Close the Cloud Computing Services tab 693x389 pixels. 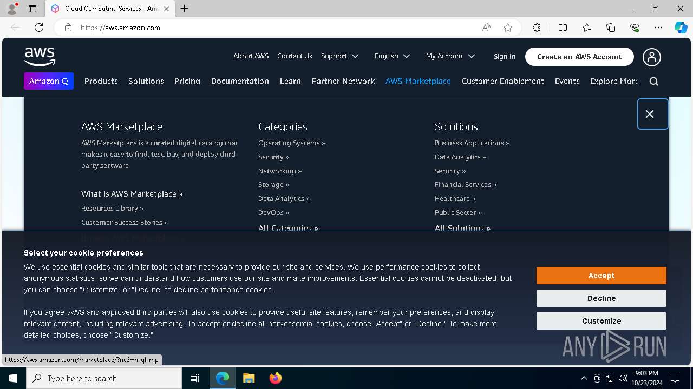[x=166, y=9]
